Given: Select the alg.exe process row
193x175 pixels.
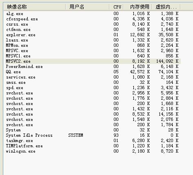Looking at the screenshot, I should [93, 13].
